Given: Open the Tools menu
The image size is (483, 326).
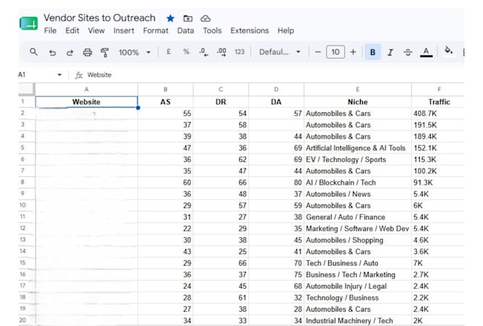Looking at the screenshot, I should pos(212,31).
